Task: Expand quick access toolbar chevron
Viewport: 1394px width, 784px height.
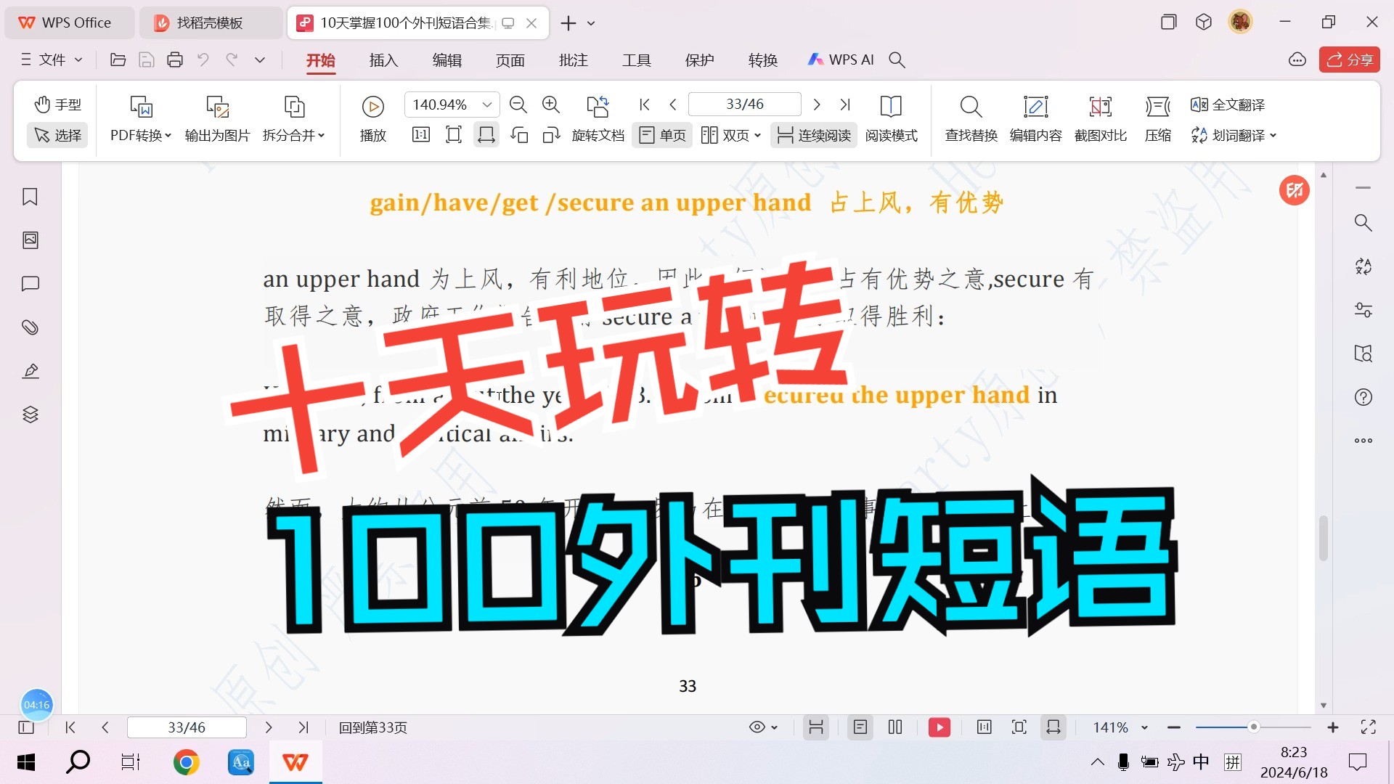Action: [x=260, y=60]
